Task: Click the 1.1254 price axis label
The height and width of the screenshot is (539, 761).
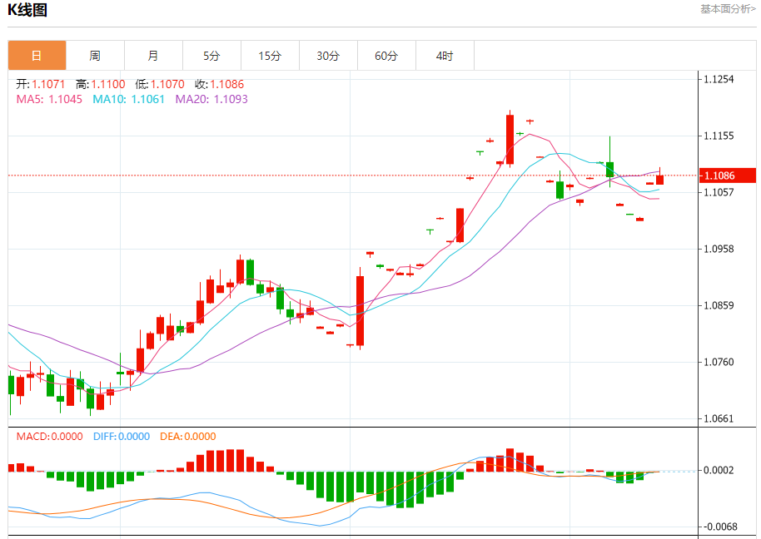Action: click(x=719, y=79)
